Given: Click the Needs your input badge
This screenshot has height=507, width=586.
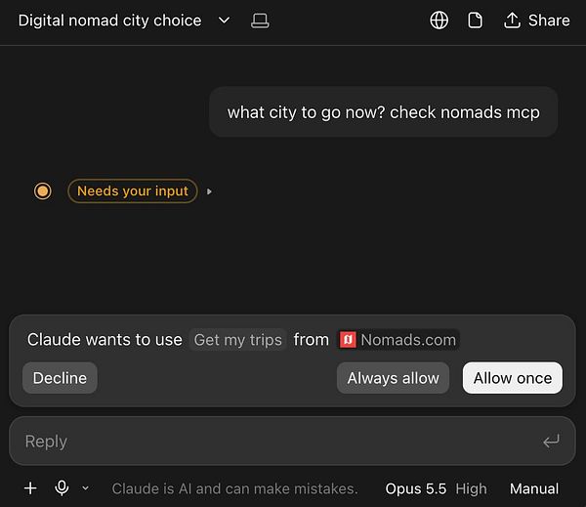Looking at the screenshot, I should 133,191.
